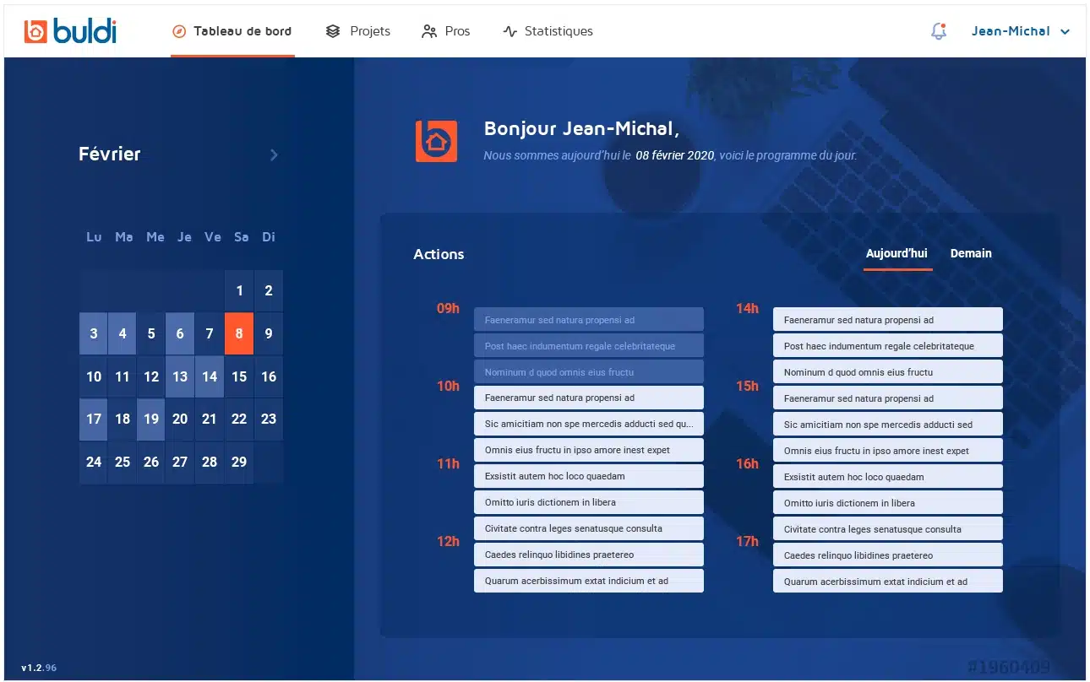The height and width of the screenshot is (682, 1090).
Task: Select day 1 in the calendar
Action: click(x=239, y=290)
